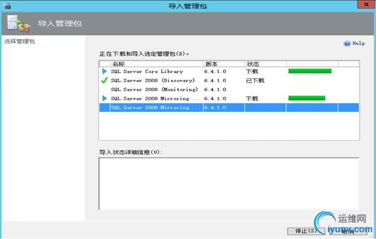
Task: Sort by the 版本 column header
Action: click(224, 64)
